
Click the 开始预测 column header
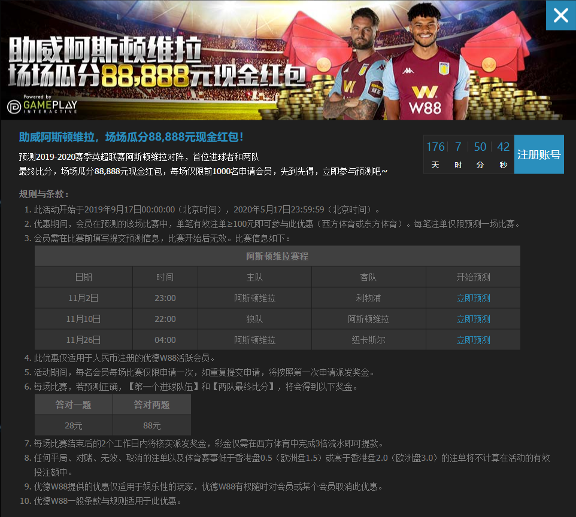(x=473, y=277)
